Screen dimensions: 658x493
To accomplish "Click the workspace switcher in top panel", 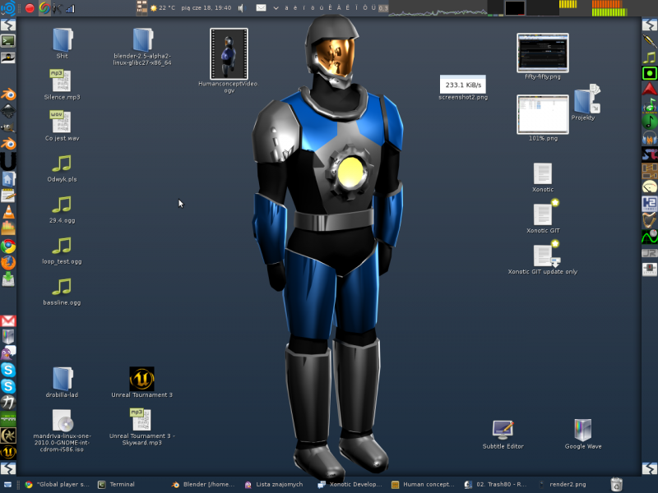I will (x=141, y=8).
